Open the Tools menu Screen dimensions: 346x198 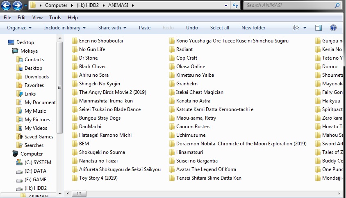(x=55, y=18)
